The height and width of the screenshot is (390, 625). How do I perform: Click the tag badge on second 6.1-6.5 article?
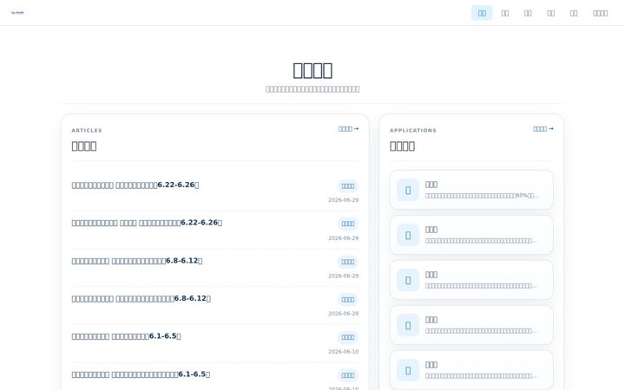pyautogui.click(x=347, y=375)
